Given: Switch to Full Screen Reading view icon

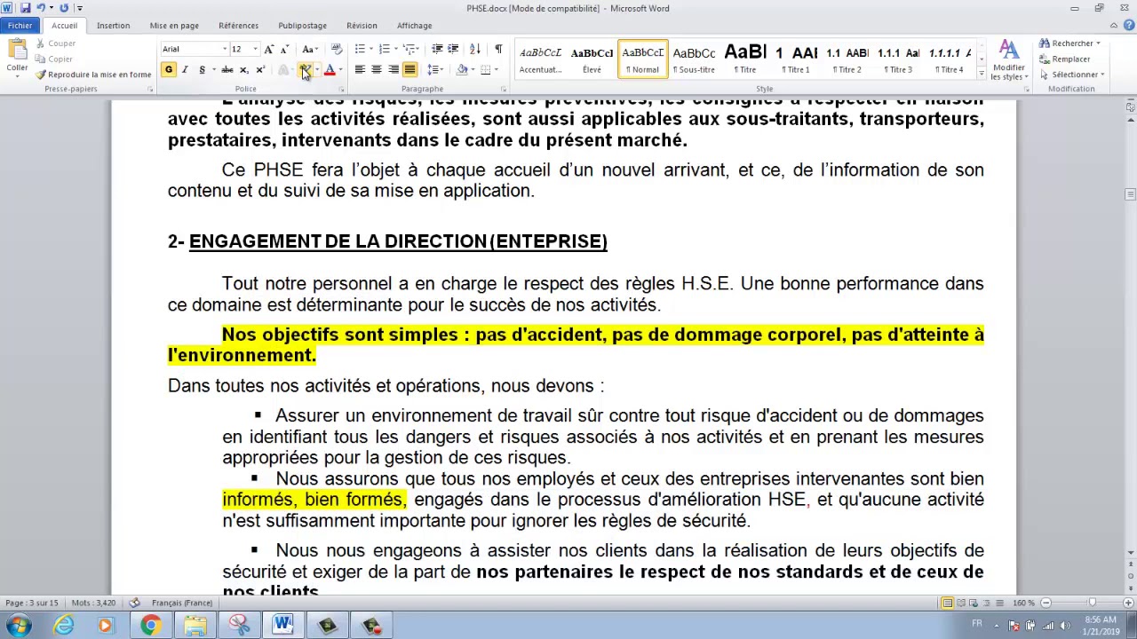Looking at the screenshot, I should [x=960, y=603].
